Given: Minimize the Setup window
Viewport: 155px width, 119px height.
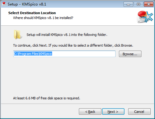Looking at the screenshot, I should (128, 4).
